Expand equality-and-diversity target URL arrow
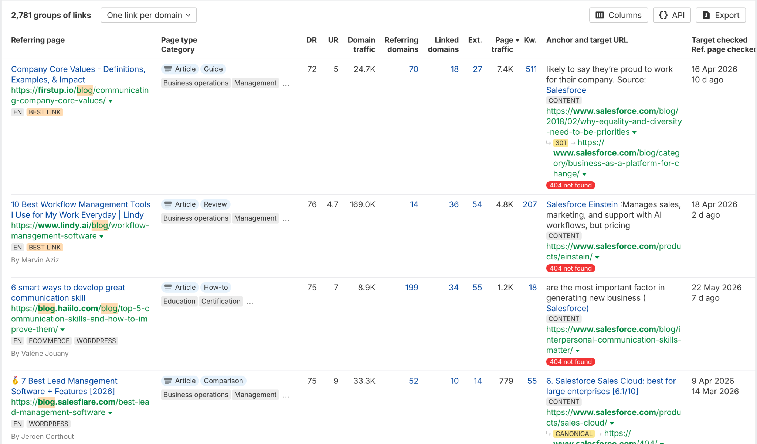This screenshot has height=444, width=757. (x=634, y=132)
